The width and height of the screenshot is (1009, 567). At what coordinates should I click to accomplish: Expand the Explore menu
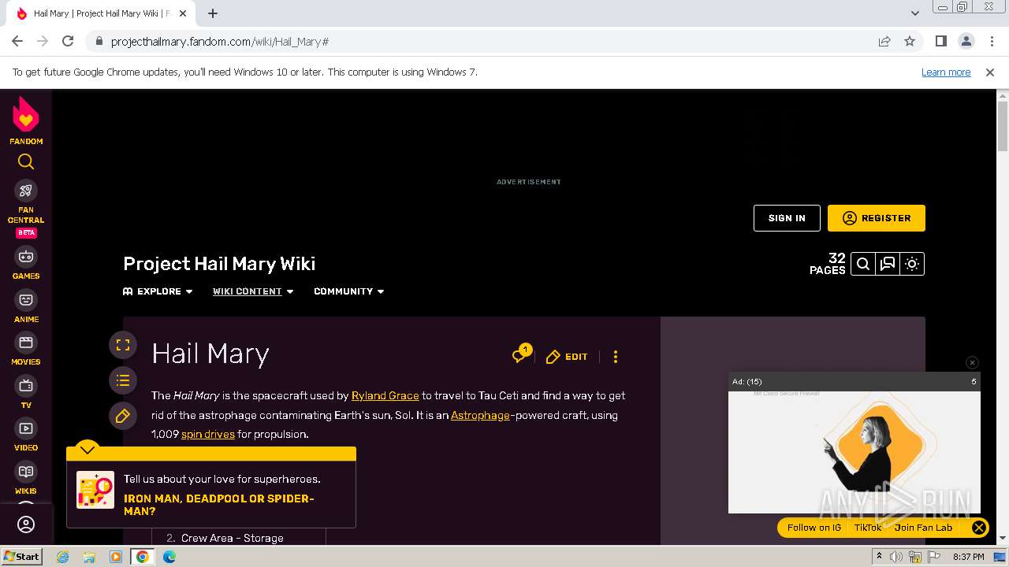[158, 291]
